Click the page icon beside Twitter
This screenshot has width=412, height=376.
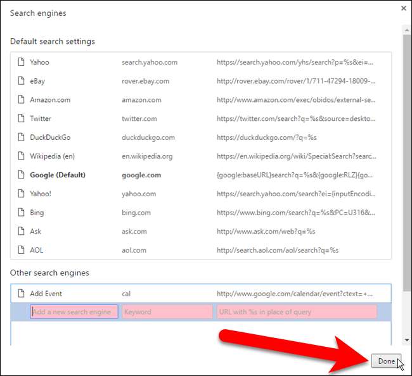click(x=21, y=118)
